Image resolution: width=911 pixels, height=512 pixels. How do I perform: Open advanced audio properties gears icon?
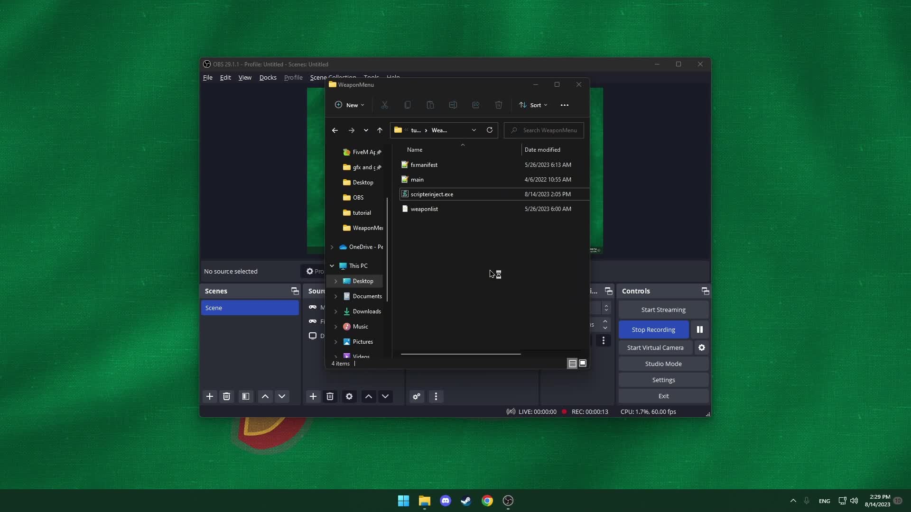pos(417,396)
